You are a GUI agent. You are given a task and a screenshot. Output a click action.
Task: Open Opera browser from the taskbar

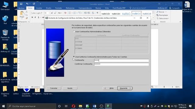click(x=73, y=106)
